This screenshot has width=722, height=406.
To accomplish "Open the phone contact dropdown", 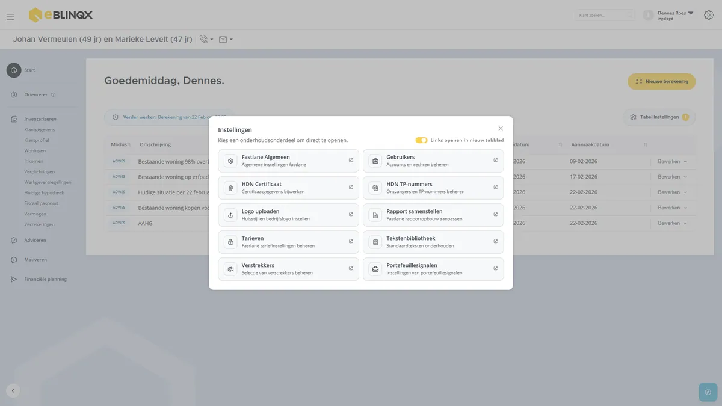I will click(206, 40).
